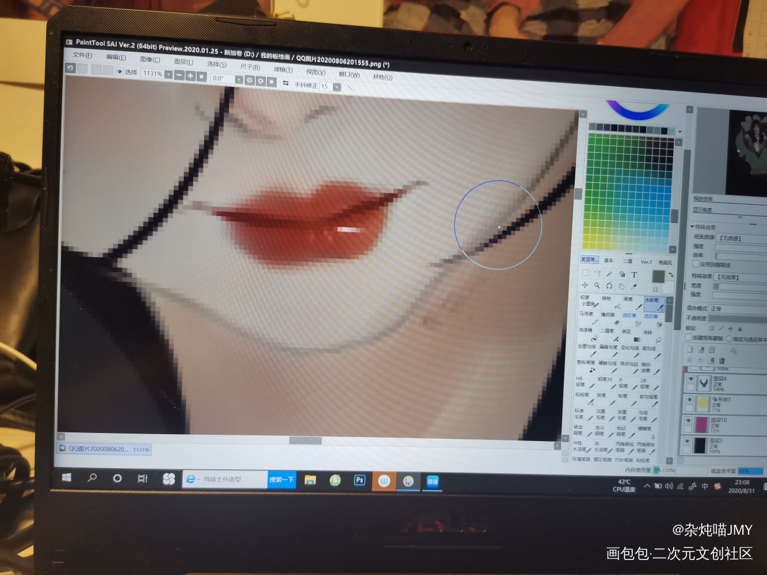Open the 图层(L) layer menu

point(184,62)
